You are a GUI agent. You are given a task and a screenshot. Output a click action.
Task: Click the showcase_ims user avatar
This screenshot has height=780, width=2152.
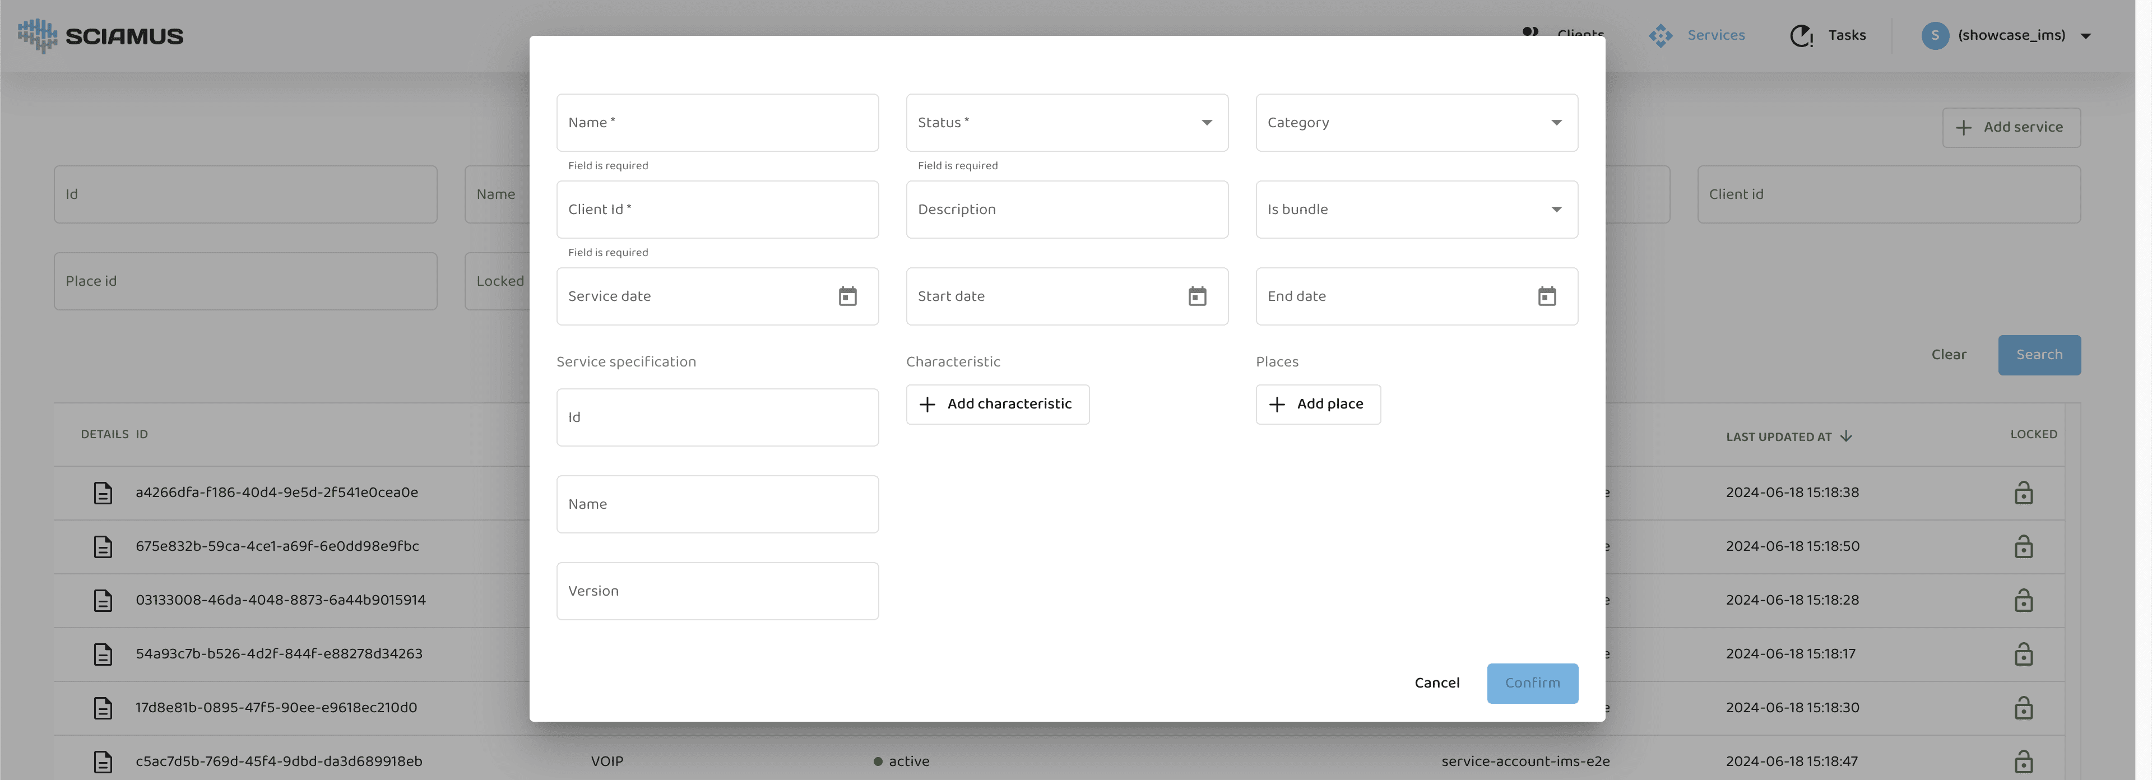point(1935,35)
